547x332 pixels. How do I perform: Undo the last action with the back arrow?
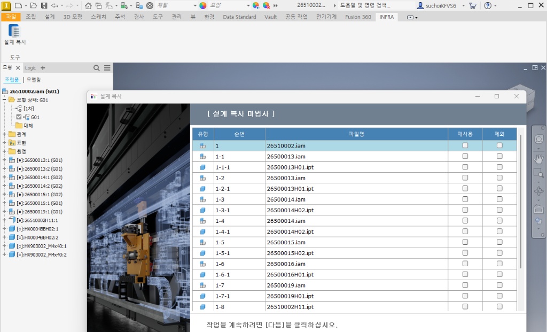tap(54, 5)
